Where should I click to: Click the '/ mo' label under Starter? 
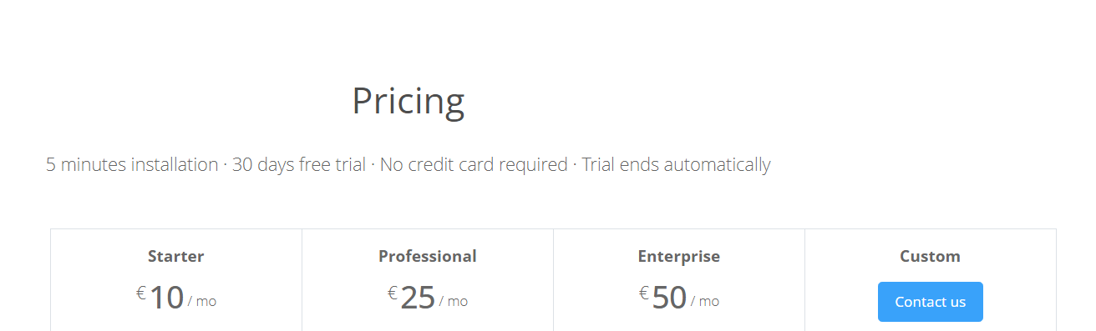click(x=202, y=302)
